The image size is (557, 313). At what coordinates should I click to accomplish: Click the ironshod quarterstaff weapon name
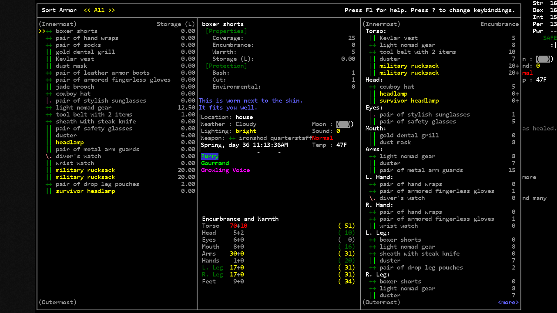click(x=275, y=138)
